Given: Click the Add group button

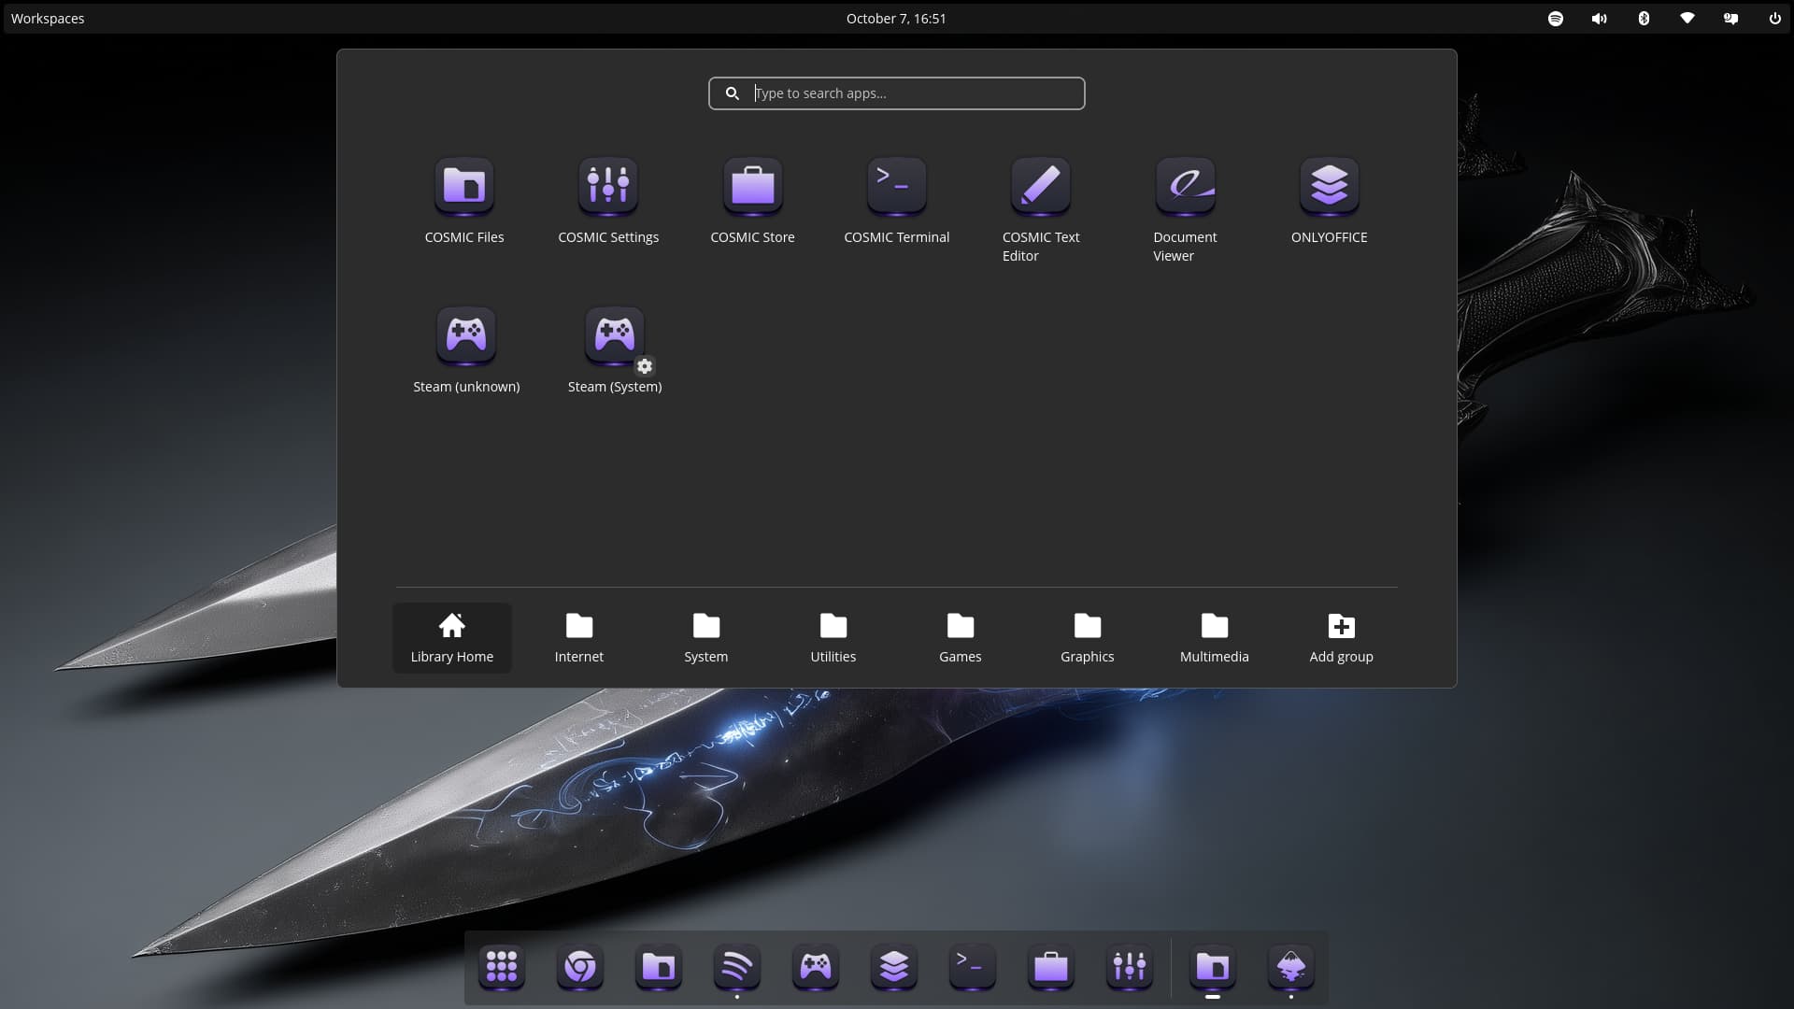Looking at the screenshot, I should 1341,638.
